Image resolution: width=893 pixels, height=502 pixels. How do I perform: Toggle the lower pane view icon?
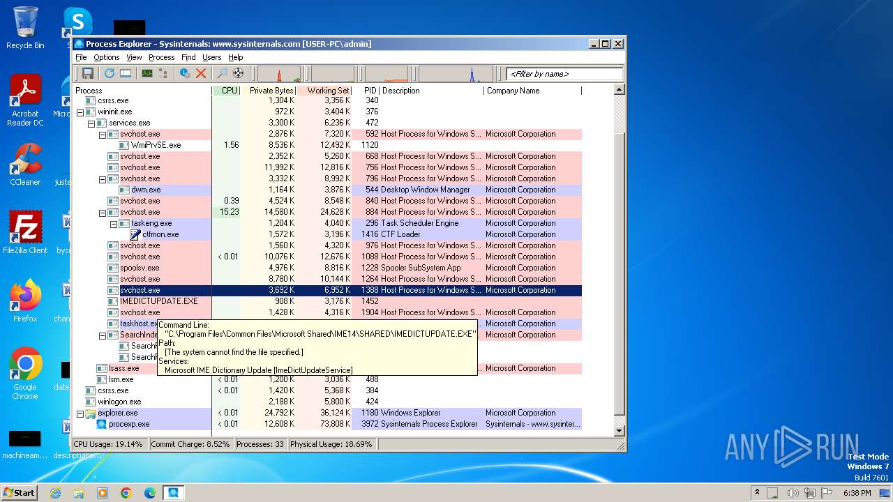tap(126, 73)
